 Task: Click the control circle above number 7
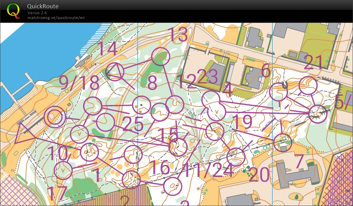tap(283, 142)
